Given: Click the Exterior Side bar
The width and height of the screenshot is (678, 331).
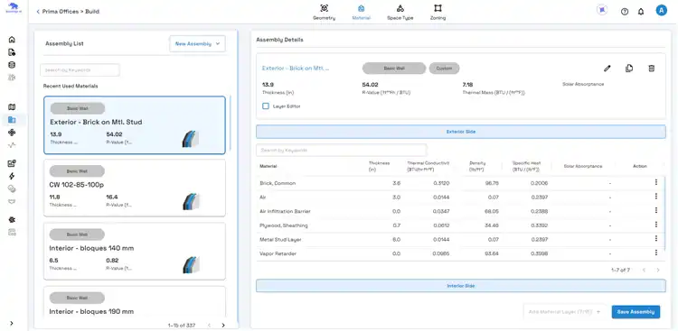Looking at the screenshot, I should tap(460, 132).
